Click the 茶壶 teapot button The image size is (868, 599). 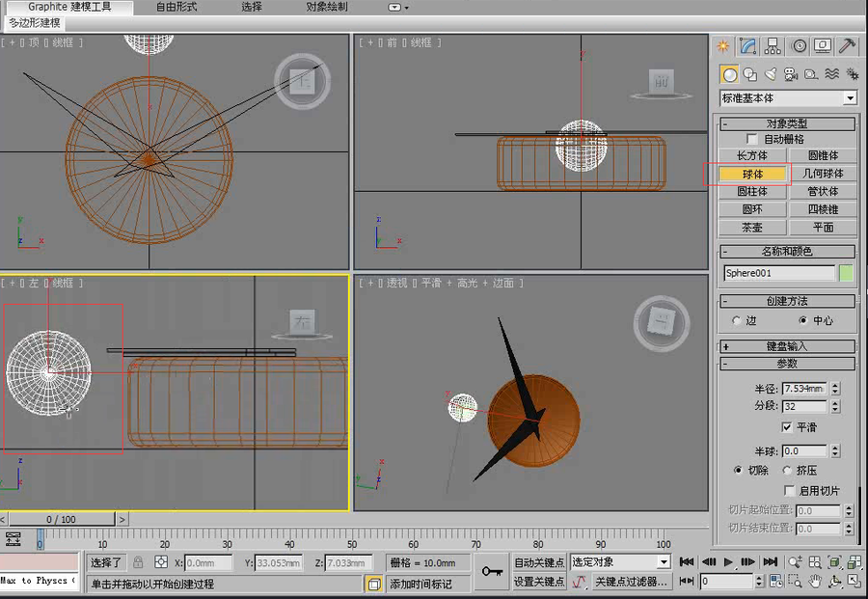(752, 228)
